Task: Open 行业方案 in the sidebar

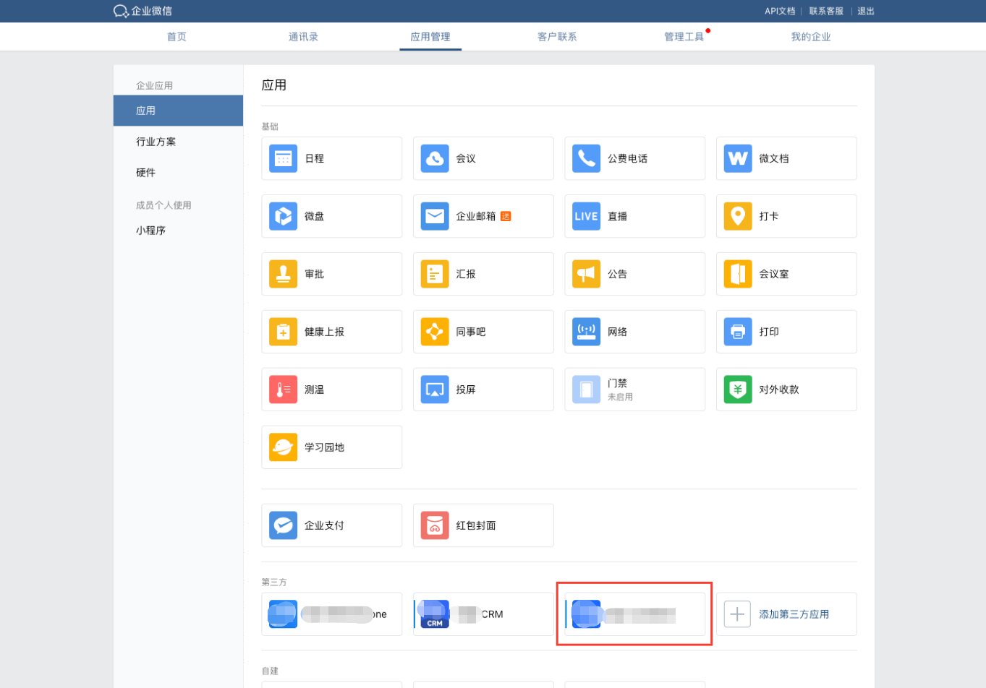Action: pyautogui.click(x=156, y=142)
